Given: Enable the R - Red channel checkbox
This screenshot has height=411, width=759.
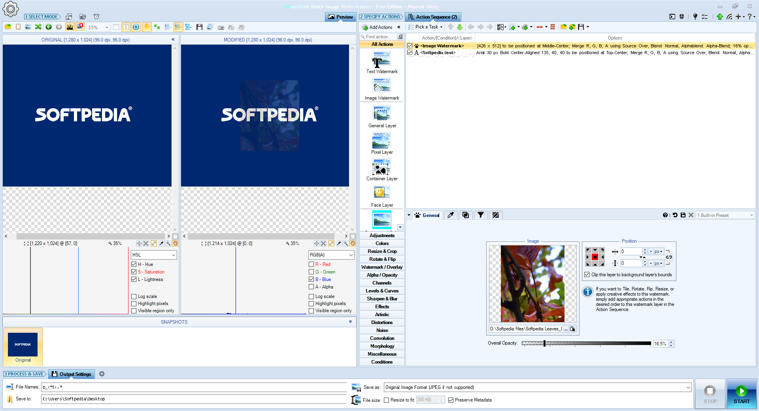Looking at the screenshot, I should tap(311, 264).
